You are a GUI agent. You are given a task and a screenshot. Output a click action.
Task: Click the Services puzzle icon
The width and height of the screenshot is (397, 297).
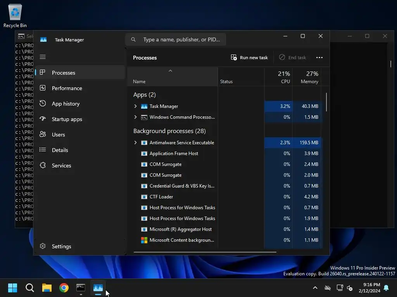43,165
